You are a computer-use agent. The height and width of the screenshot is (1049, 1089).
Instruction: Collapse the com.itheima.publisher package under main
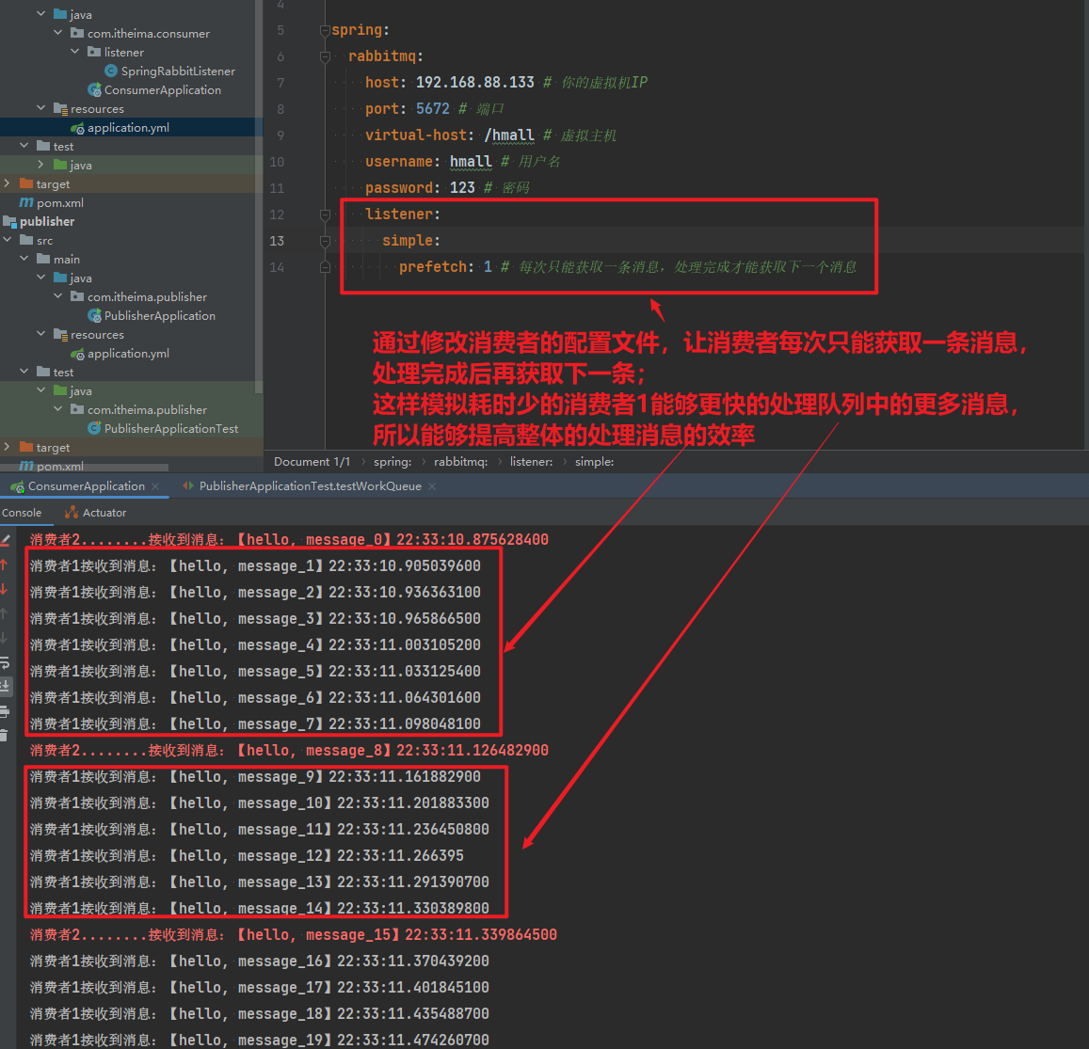pyautogui.click(x=58, y=296)
